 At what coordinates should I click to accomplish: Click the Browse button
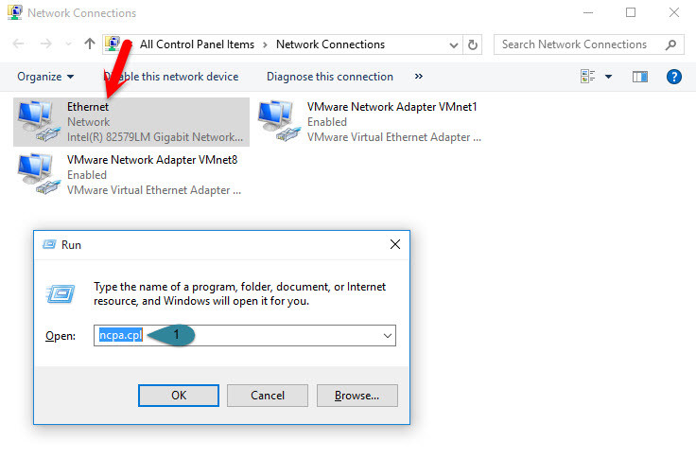pos(357,395)
